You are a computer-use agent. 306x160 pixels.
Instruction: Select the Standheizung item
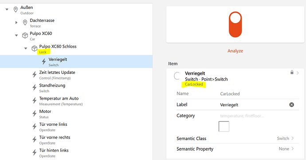pyautogui.click(x=76, y=88)
